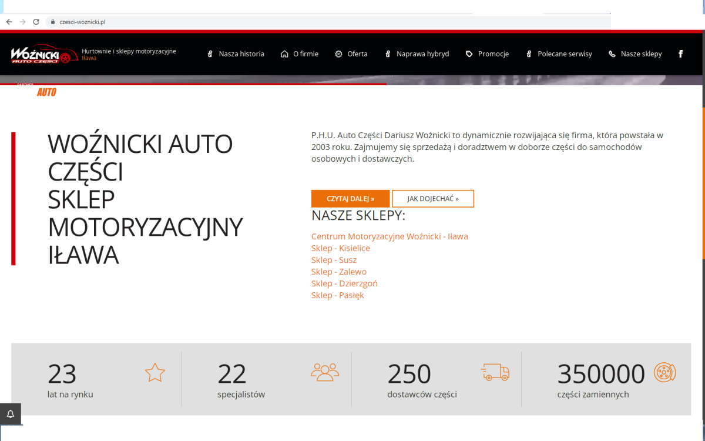Open Sklep - Dzierzgoń link
The height and width of the screenshot is (441, 705).
344,283
